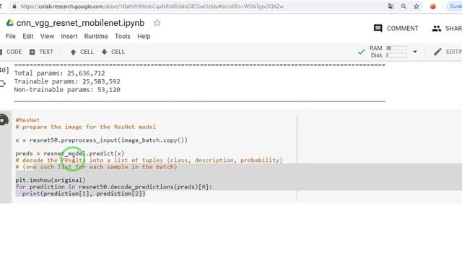Viewport: 462px width, 259px height.
Task: Add a new TEXT cell
Action: pos(42,52)
